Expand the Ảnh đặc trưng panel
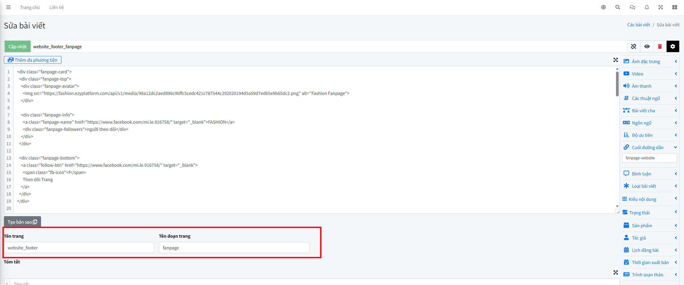The image size is (684, 285). click(x=649, y=61)
